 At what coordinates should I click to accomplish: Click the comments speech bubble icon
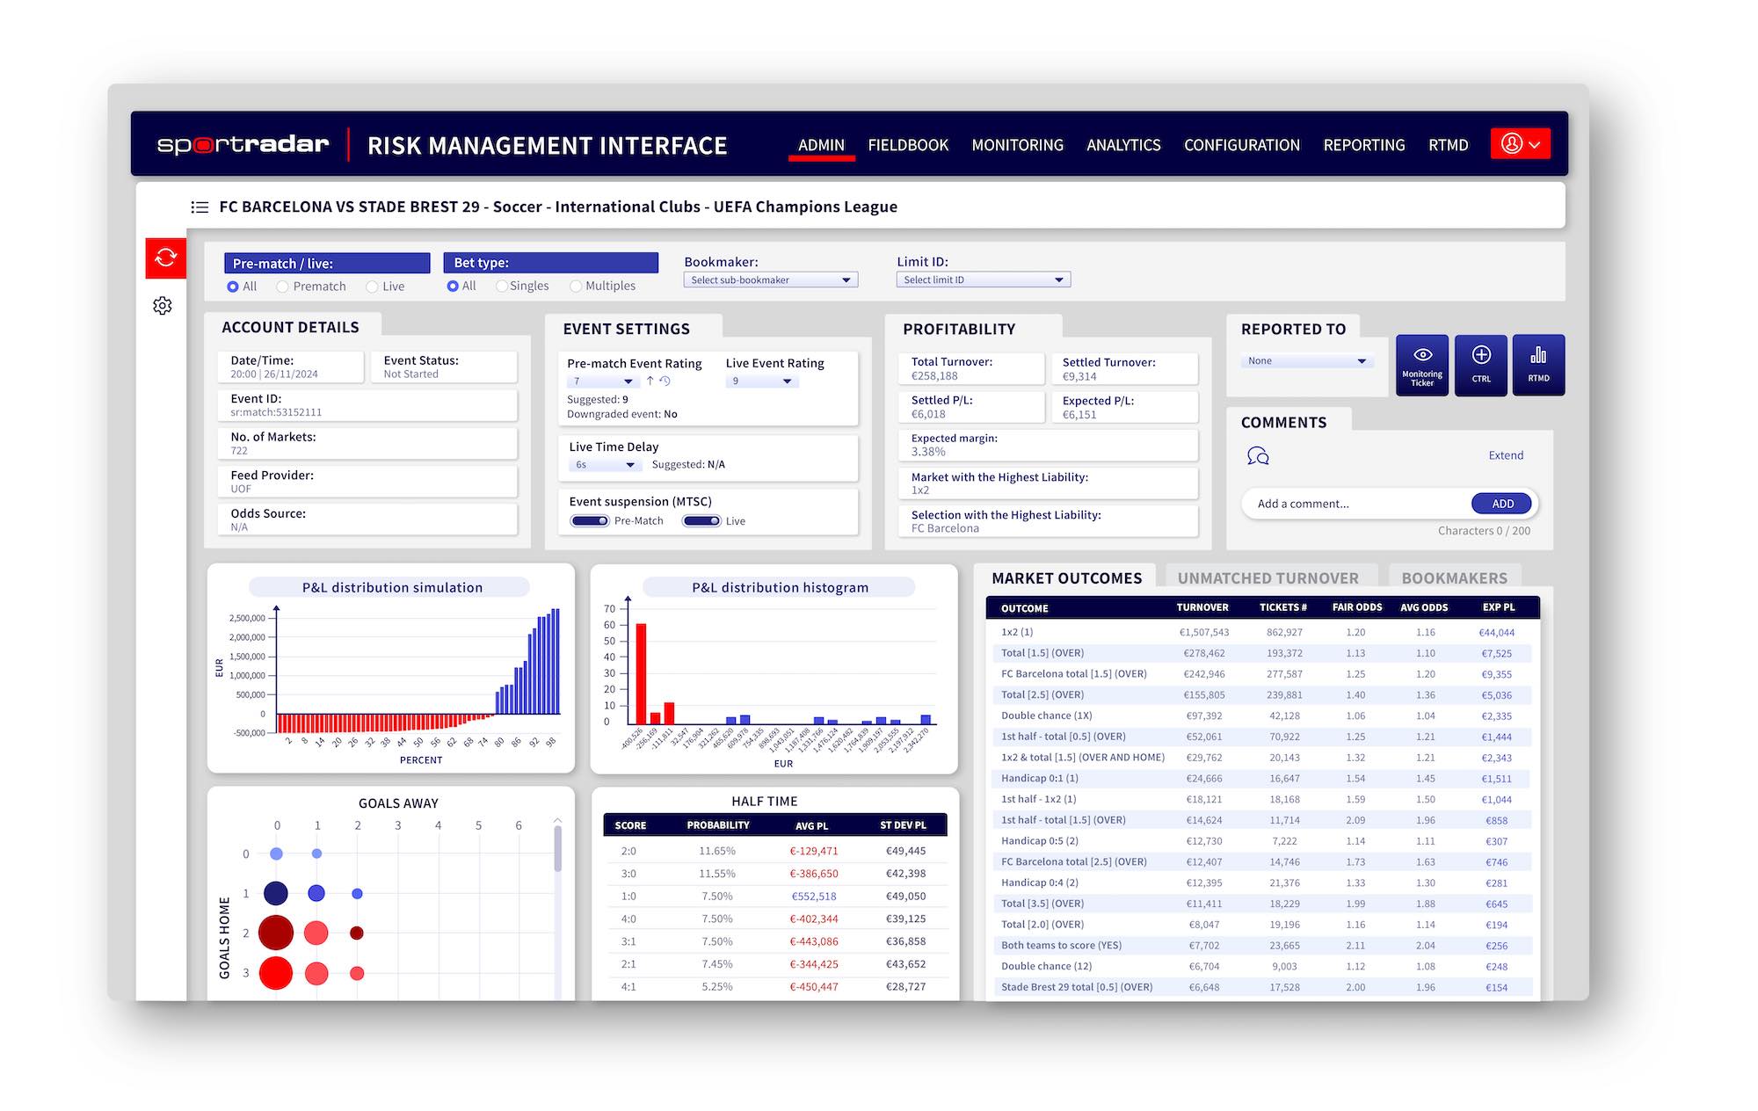coord(1258,456)
